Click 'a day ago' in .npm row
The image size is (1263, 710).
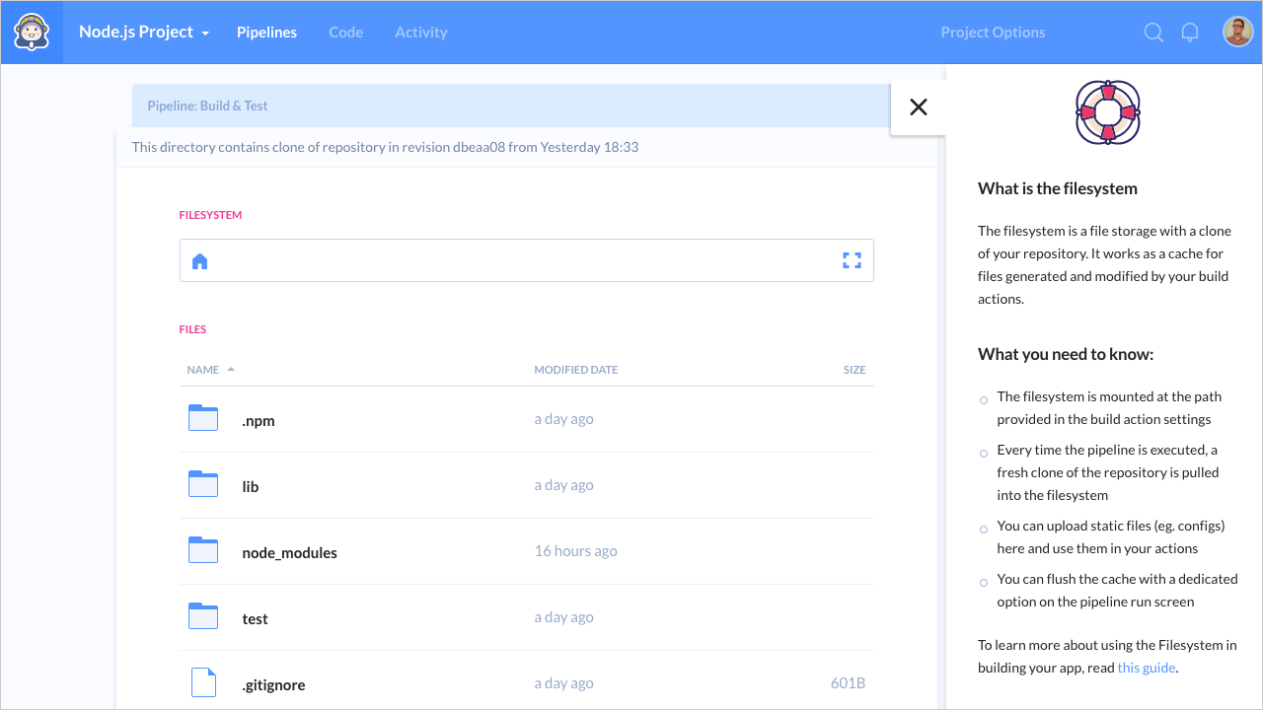(563, 418)
